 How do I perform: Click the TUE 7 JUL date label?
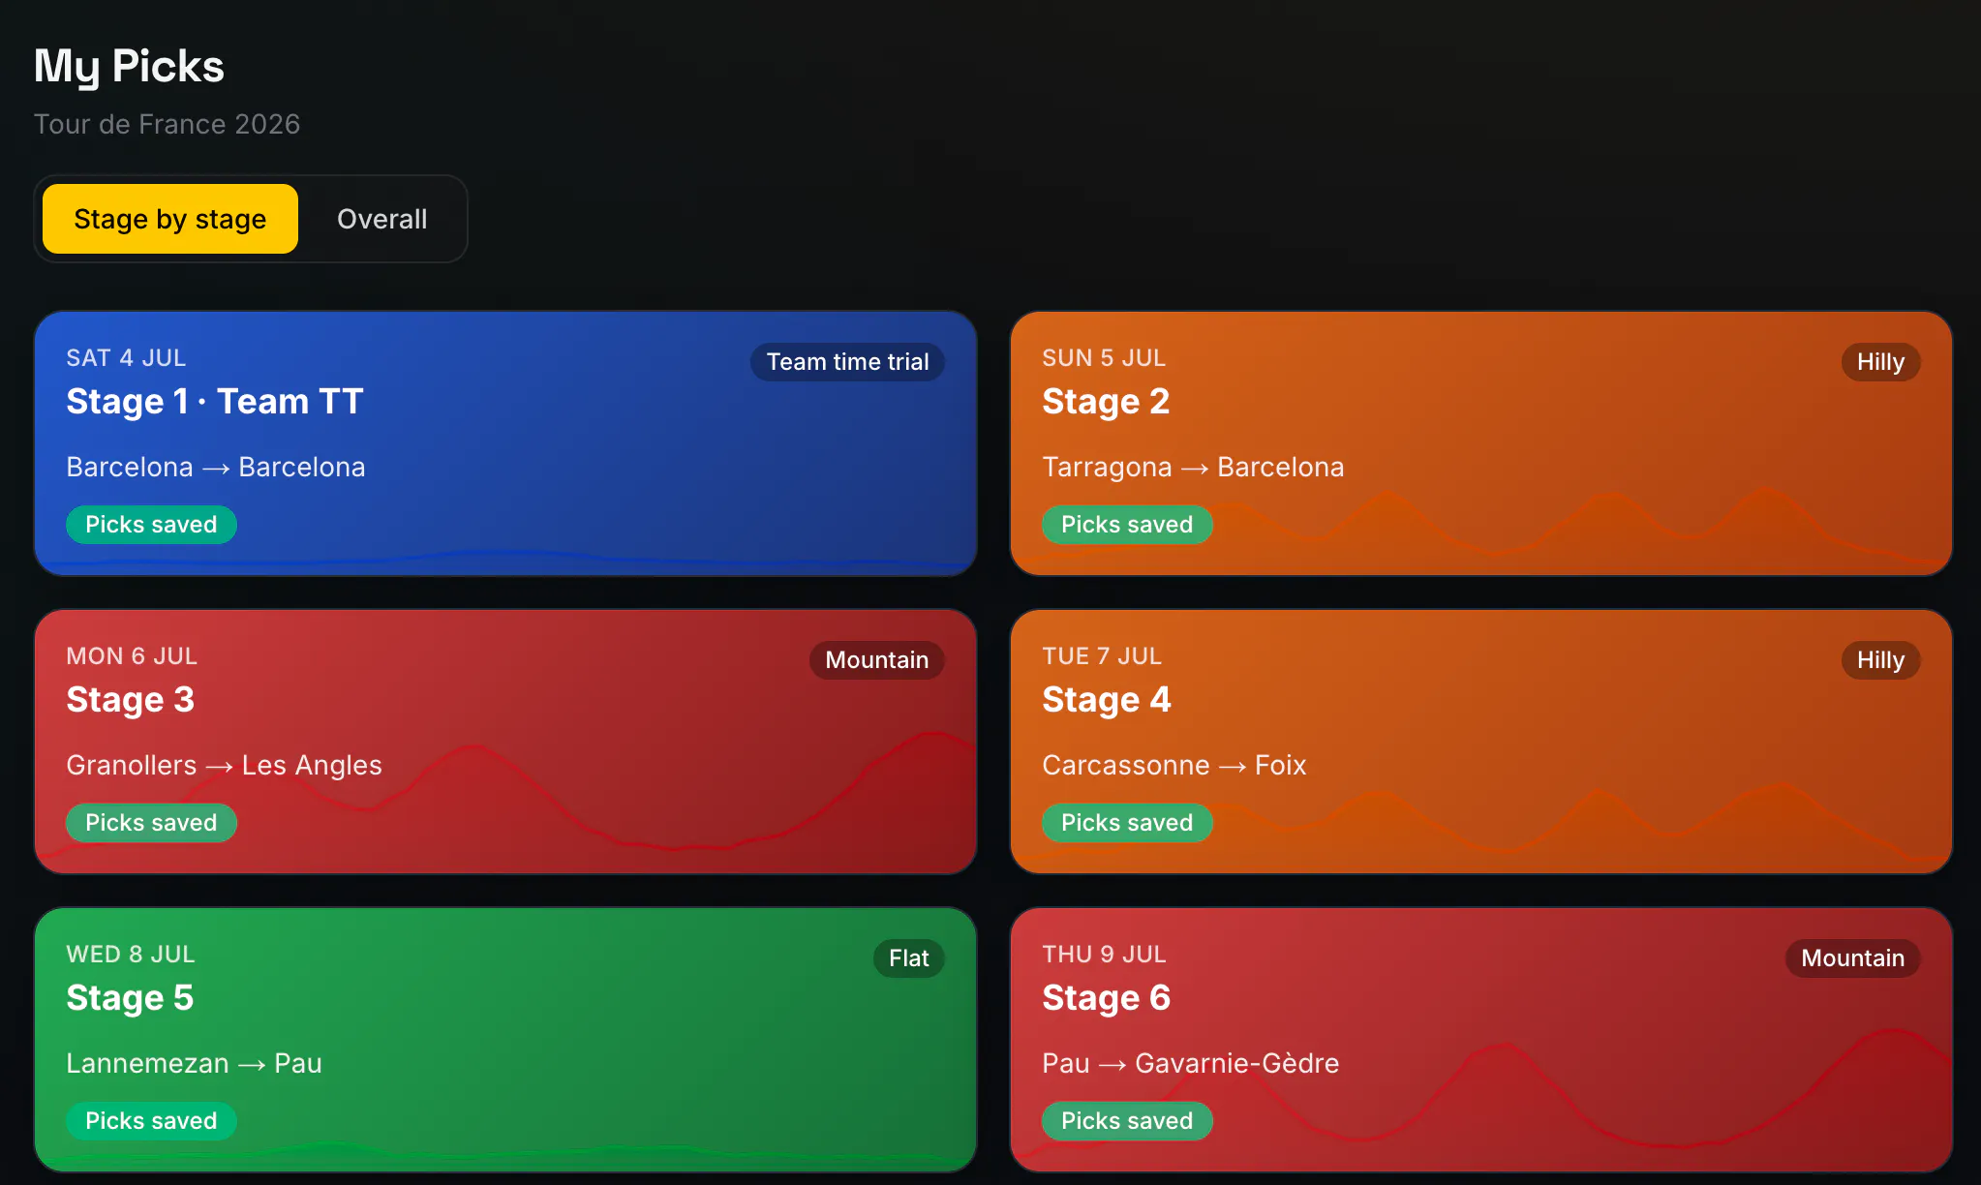tap(1102, 656)
